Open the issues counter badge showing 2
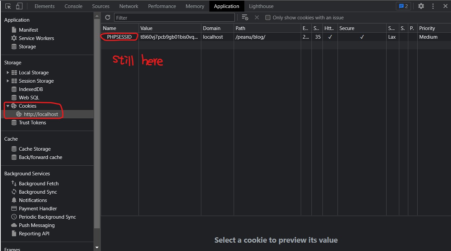 click(403, 6)
